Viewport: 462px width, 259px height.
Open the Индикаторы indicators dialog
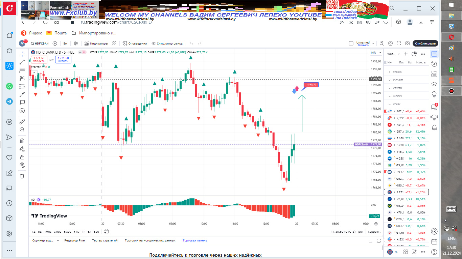tap(96, 44)
